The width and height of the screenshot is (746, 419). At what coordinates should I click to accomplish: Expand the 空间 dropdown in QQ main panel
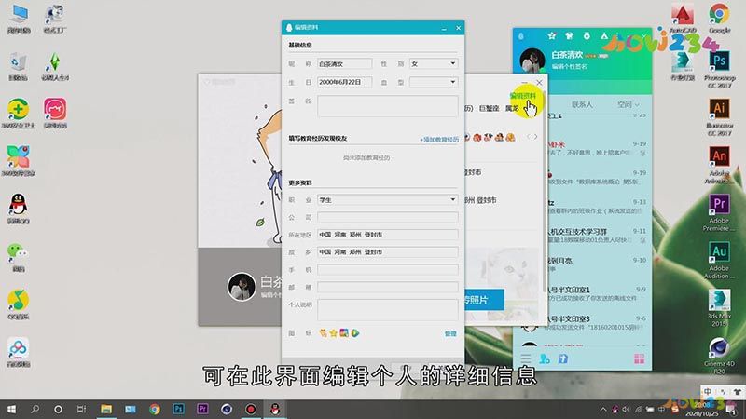point(628,104)
